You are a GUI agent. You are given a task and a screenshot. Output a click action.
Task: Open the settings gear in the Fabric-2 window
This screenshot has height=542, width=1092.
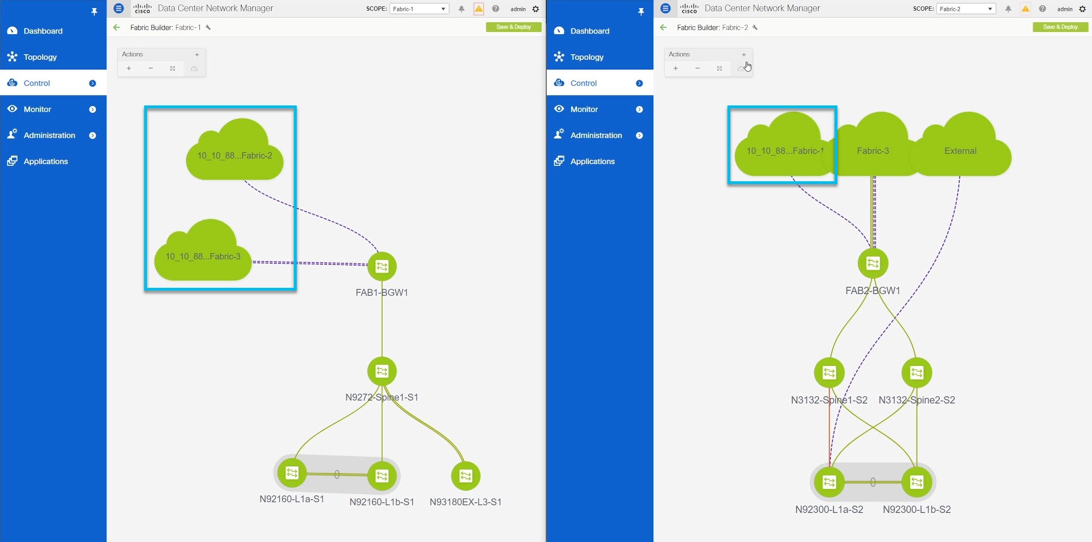coord(1082,9)
